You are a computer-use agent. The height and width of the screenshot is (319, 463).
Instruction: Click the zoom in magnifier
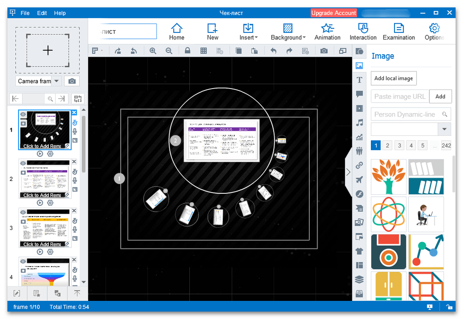pyautogui.click(x=153, y=51)
